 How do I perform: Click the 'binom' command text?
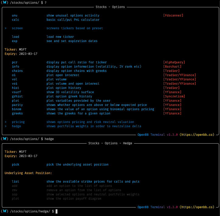[x=16, y=109]
